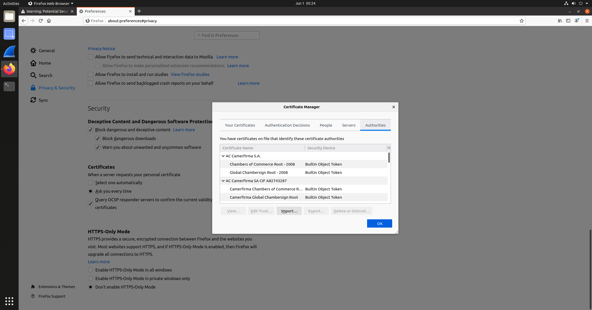This screenshot has height=310, width=592.
Task: Open Firefox Web Browser app menu dropdown
Action: pyautogui.click(x=51, y=3)
